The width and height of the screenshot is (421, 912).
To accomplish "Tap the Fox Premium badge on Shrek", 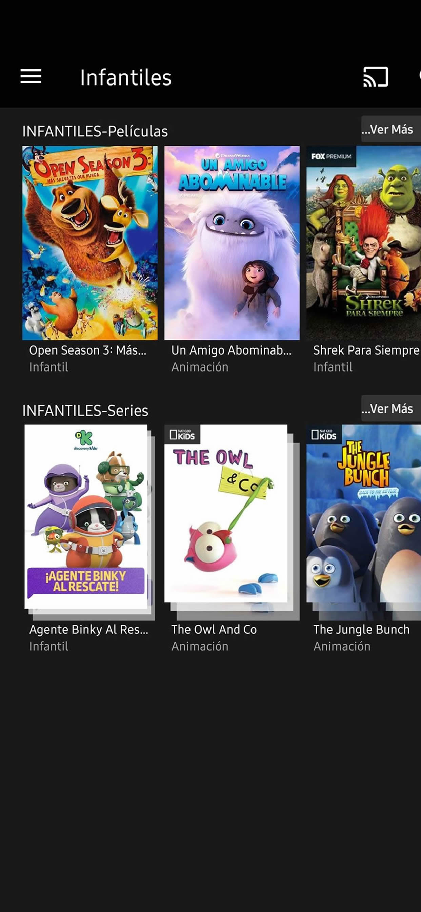I will 331,156.
